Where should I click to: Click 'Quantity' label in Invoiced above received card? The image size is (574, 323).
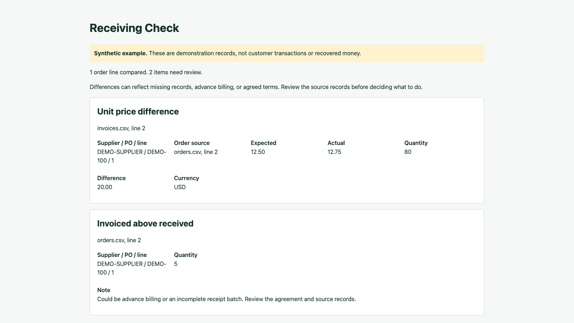(185, 255)
